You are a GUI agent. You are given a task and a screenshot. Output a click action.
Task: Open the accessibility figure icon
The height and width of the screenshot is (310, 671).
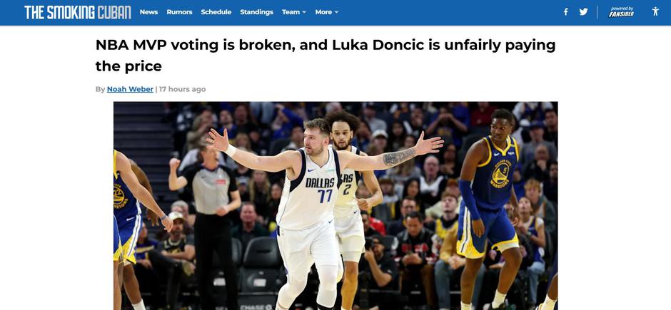(655, 11)
